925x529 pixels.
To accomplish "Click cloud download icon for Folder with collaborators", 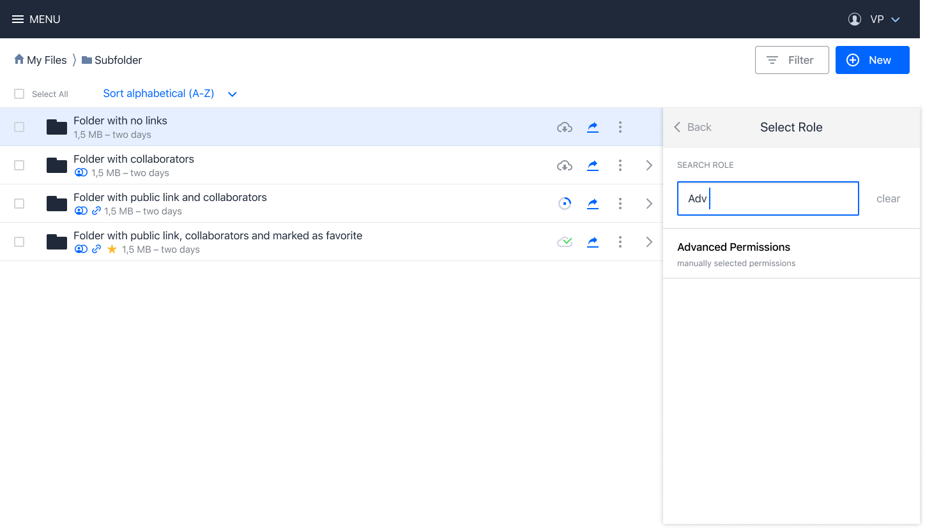I will (x=565, y=165).
